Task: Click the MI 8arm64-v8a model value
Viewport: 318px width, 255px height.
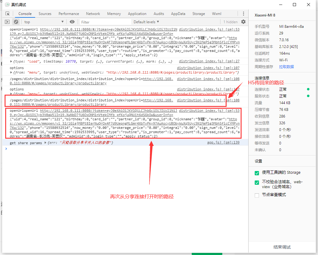Action: 291,27
